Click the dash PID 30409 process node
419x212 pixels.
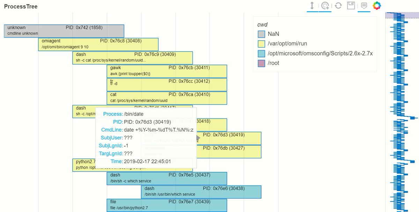(x=132, y=58)
